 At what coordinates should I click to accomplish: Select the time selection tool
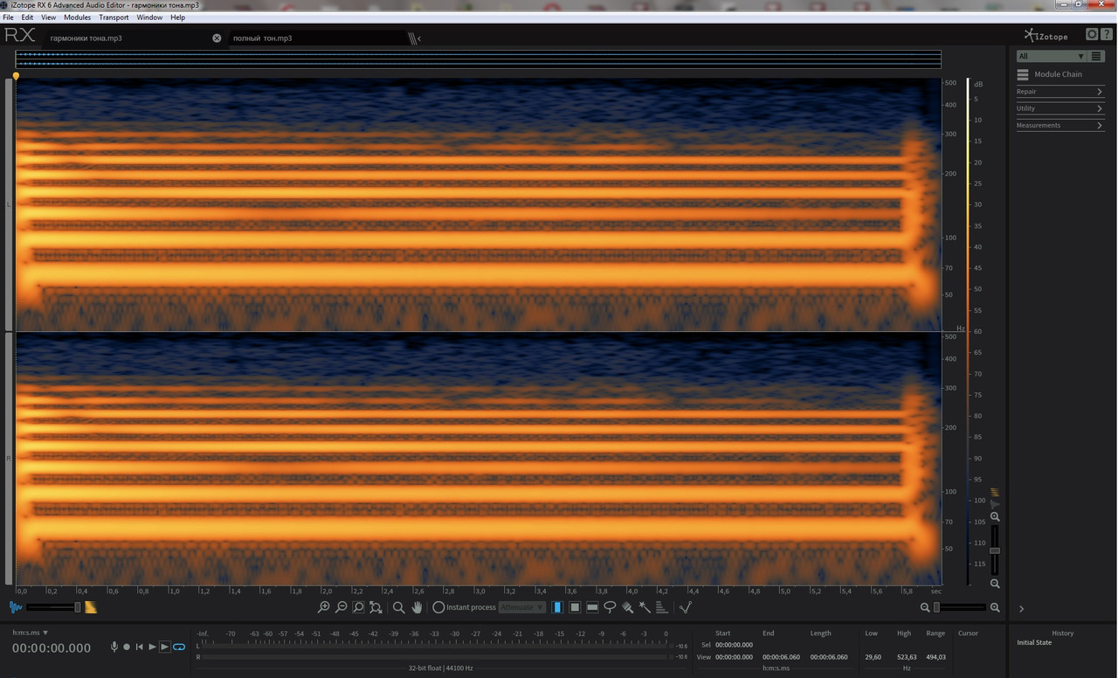557,607
